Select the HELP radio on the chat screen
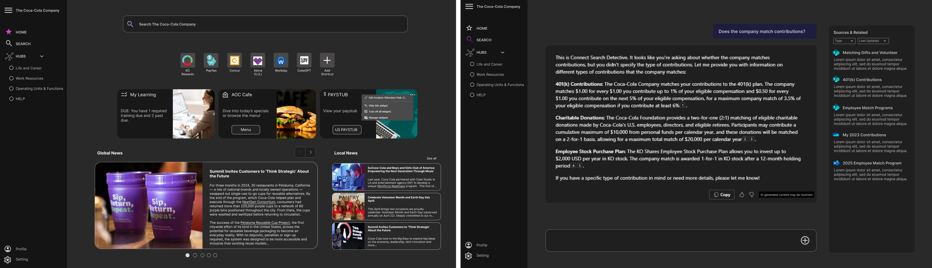Viewport: 932px width, 268px height. tap(472, 95)
